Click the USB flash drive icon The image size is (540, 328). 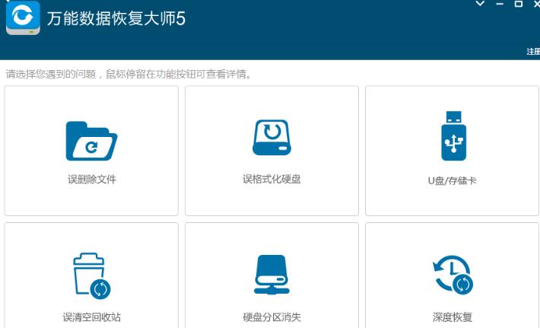[453, 136]
